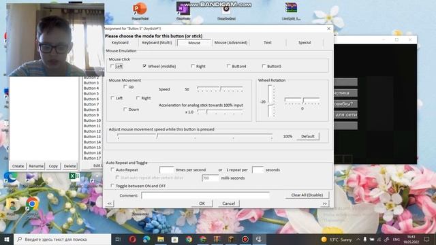The image size is (436, 245).
Task: Adjust the analog stick acceleration slider
Action: point(220,112)
